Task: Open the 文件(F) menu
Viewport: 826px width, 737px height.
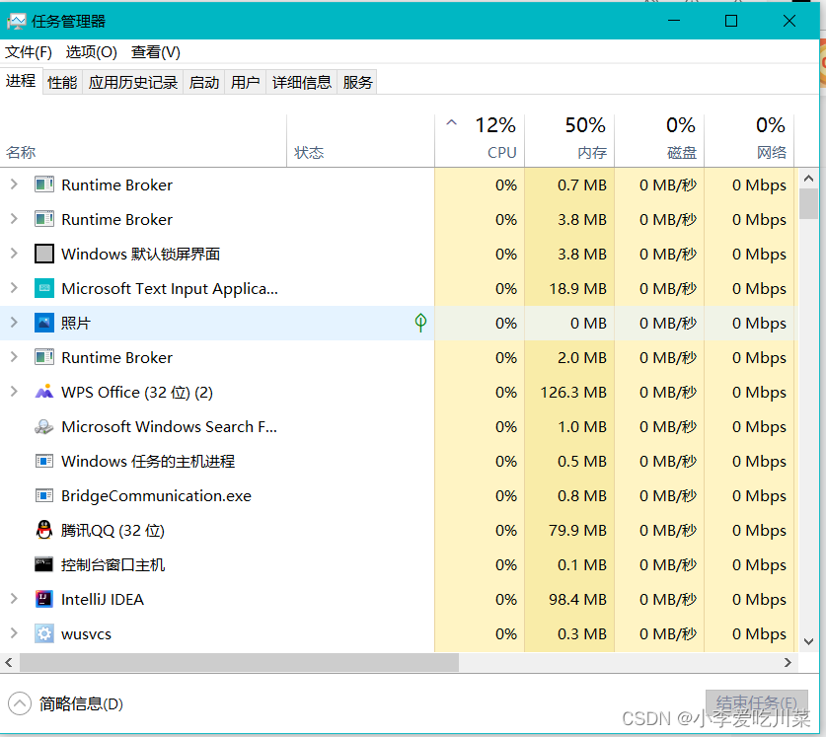Action: coord(29,52)
